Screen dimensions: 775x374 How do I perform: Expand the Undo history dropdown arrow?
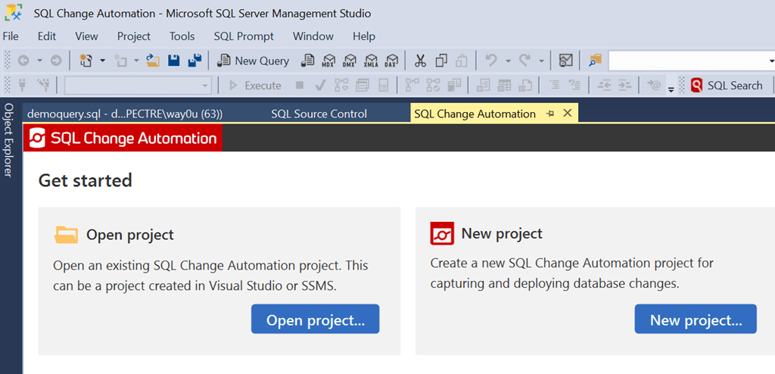click(508, 61)
